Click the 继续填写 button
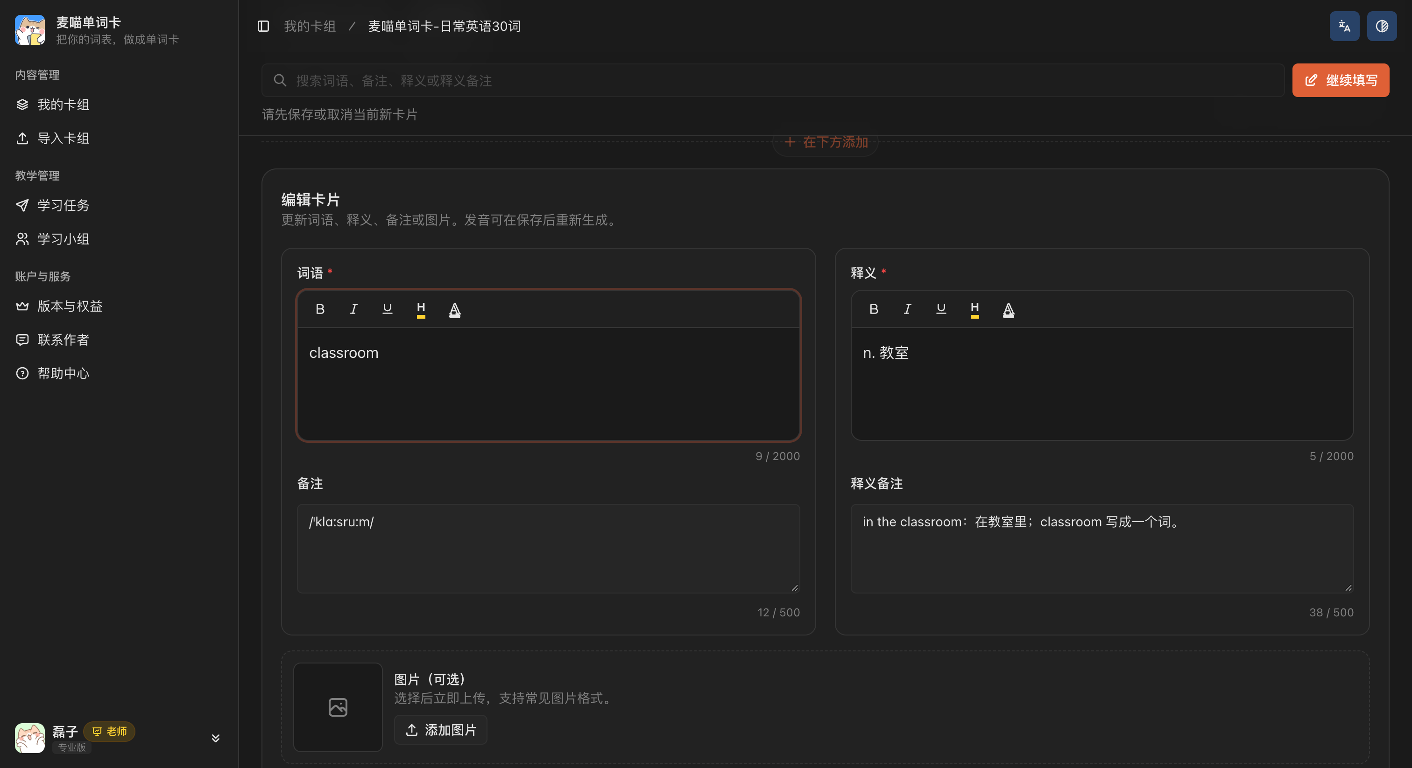The image size is (1412, 768). click(1340, 81)
